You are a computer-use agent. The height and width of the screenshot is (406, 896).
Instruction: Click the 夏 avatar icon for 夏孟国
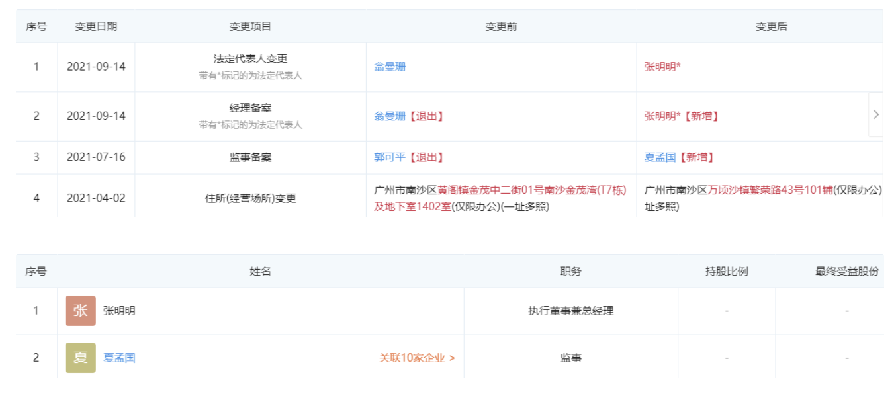coord(80,358)
